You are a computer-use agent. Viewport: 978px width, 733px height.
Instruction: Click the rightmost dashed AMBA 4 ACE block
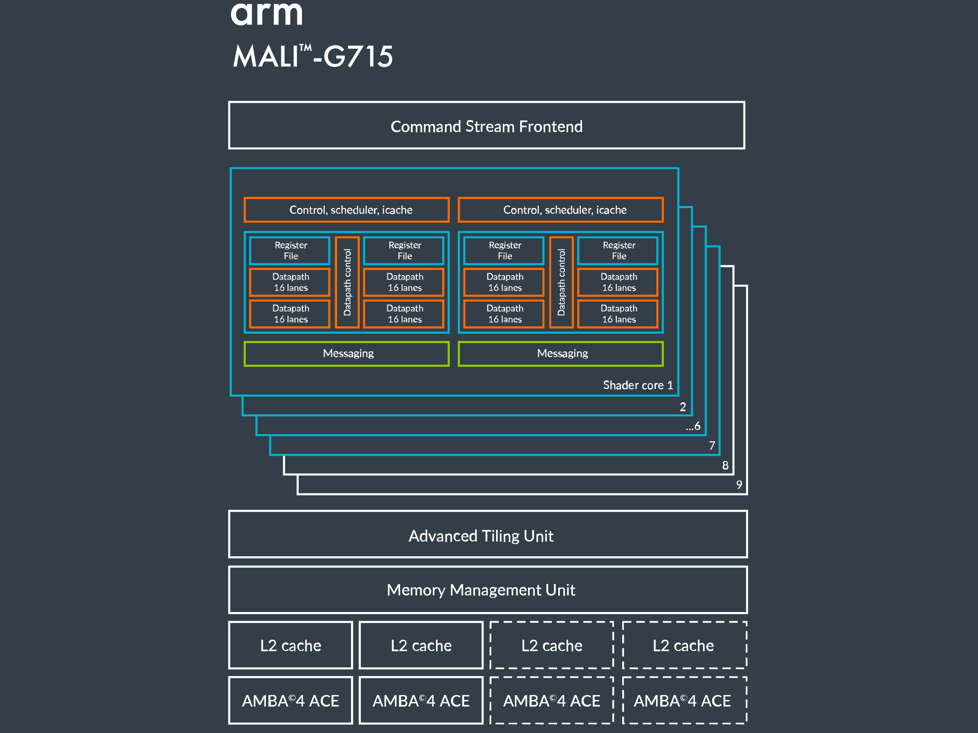tap(684, 701)
